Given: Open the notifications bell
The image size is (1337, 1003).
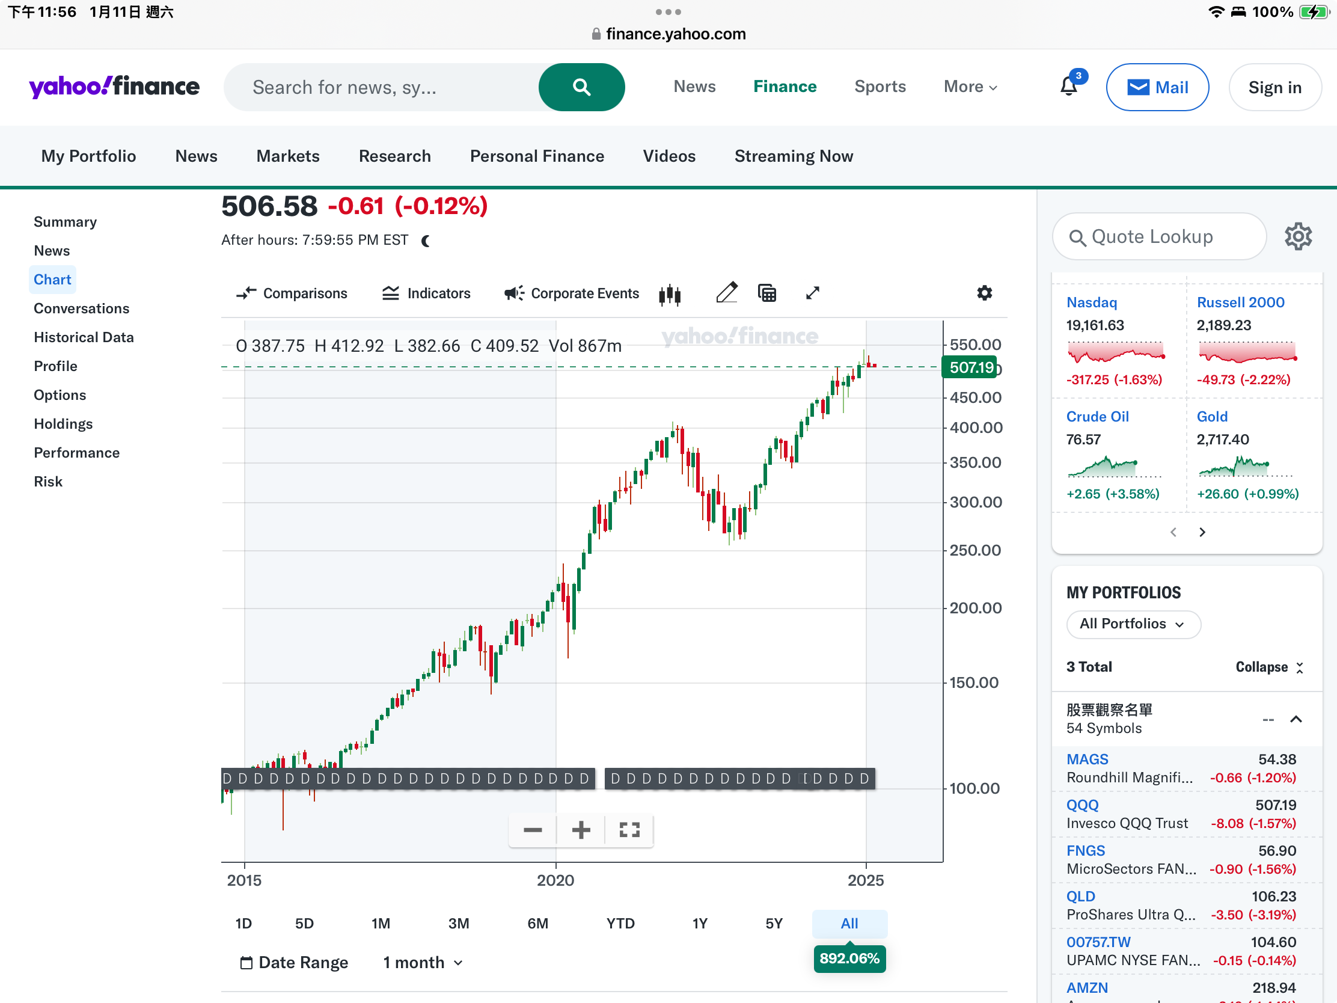Looking at the screenshot, I should [1069, 87].
